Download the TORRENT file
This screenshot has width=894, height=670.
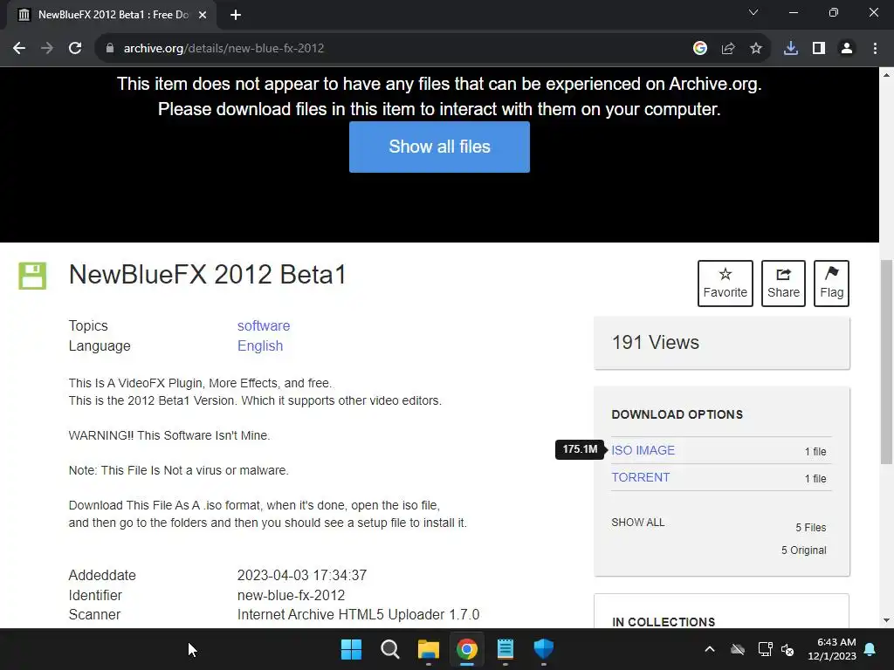click(640, 477)
